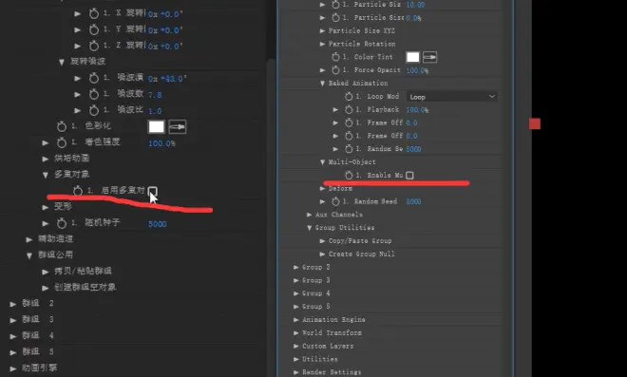The width and height of the screenshot is (627, 377).
Task: Collapse the 旋转噪波 group
Action: [62, 62]
